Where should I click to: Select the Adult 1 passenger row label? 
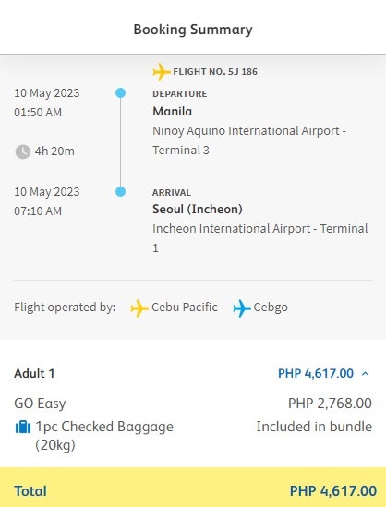[34, 373]
